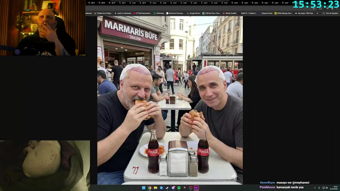Open the taskbar clock and date
Screen dimensions: 340x191
334,188
